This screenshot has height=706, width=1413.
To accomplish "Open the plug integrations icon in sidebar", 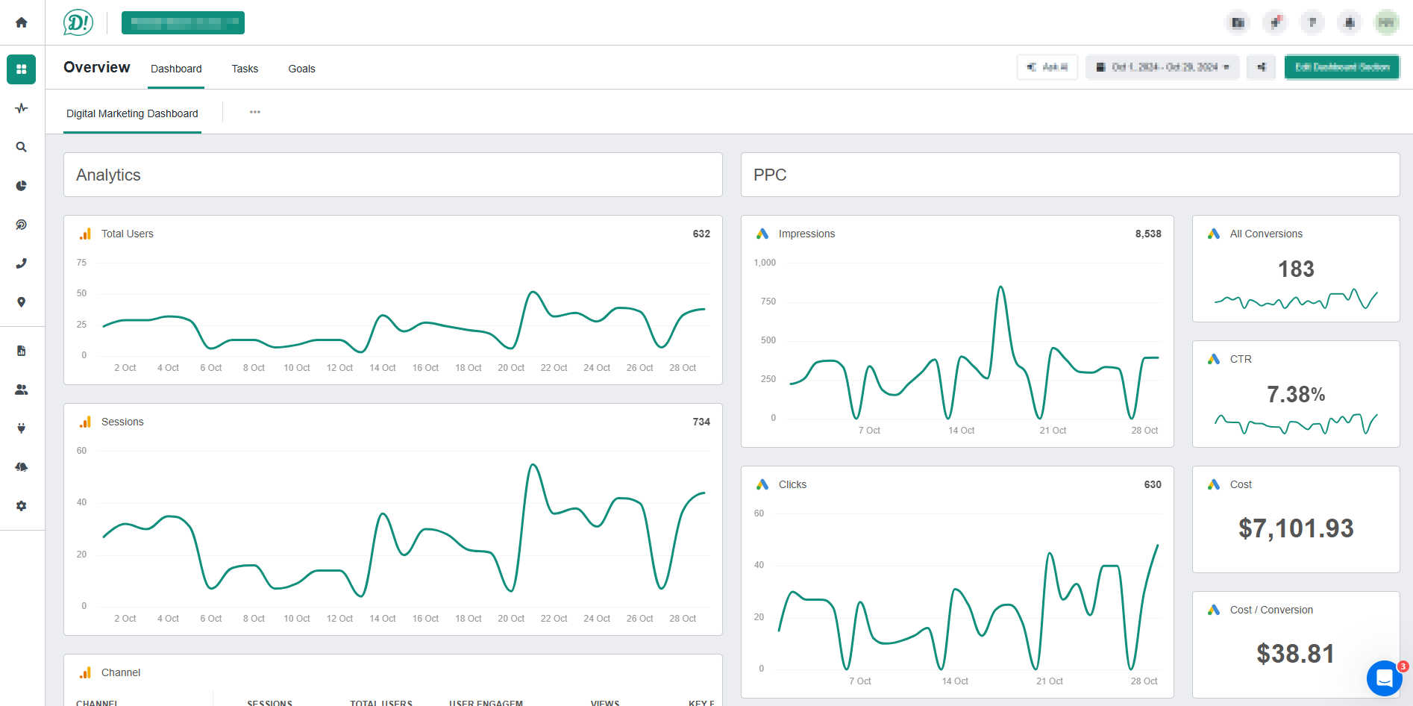I will coord(22,428).
